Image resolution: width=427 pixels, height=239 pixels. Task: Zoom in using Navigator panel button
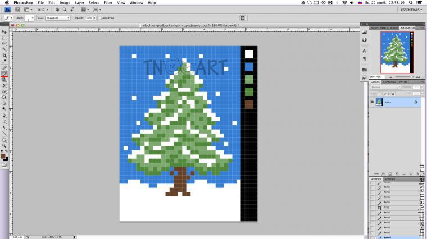pos(418,77)
